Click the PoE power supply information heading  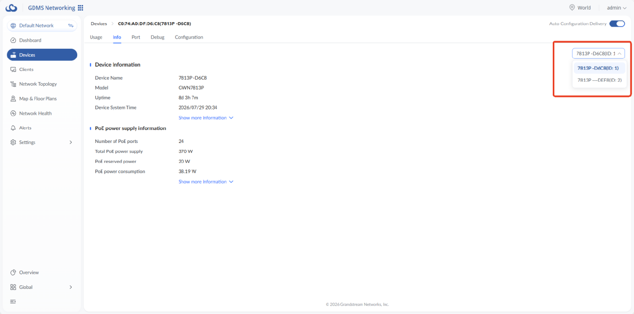(x=130, y=128)
